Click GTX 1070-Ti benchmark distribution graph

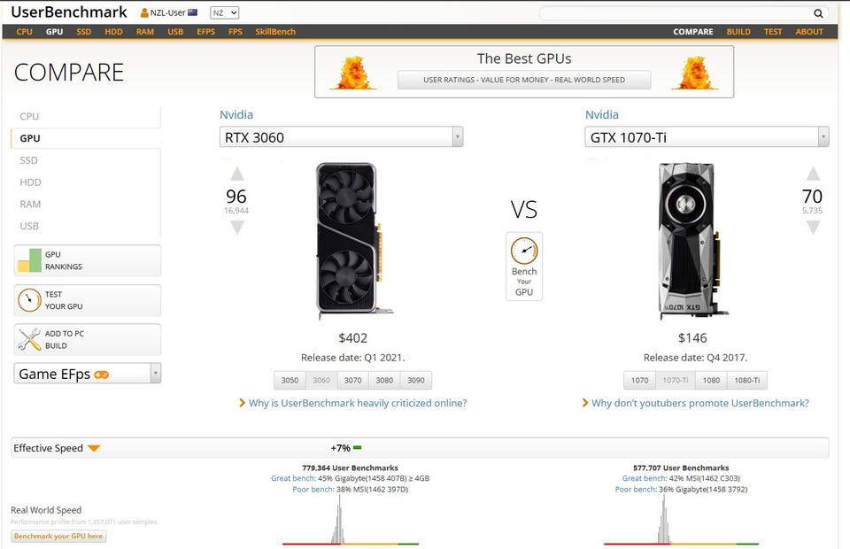(681, 520)
